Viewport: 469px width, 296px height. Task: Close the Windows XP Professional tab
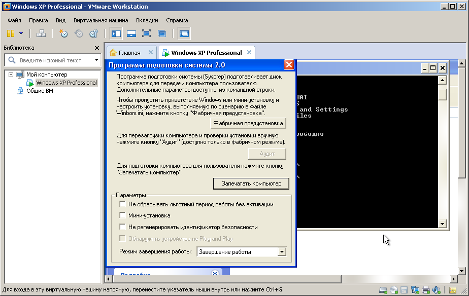pos(249,52)
